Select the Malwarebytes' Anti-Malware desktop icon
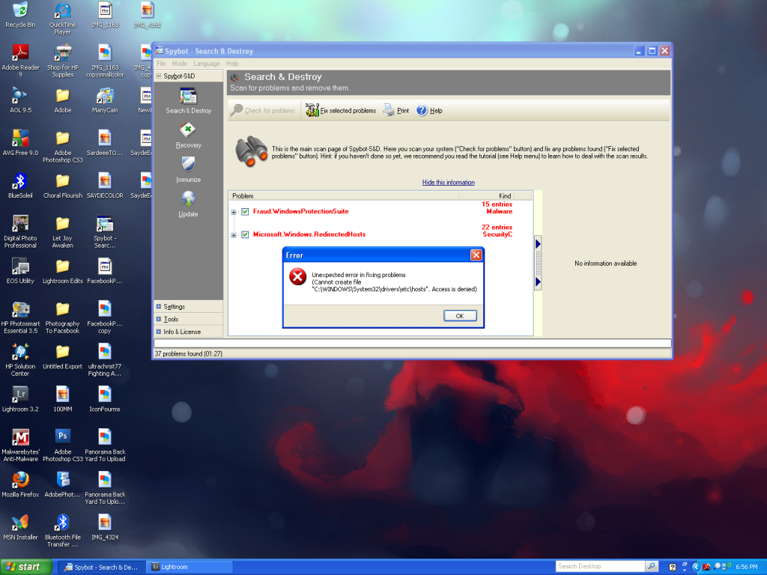Image resolution: width=767 pixels, height=575 pixels. (20, 445)
